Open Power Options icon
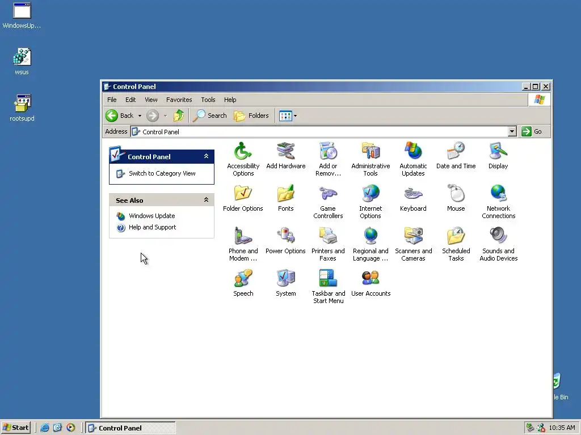The image size is (581, 435). point(286,240)
